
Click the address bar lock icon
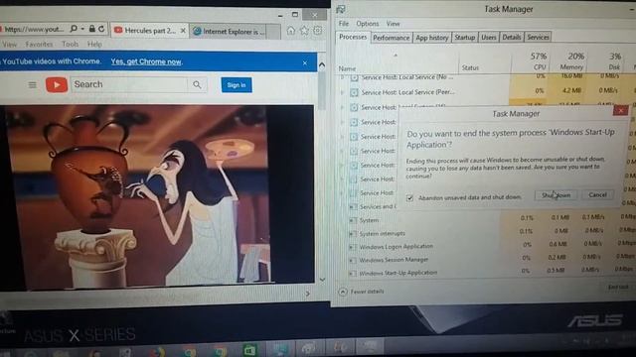point(92,29)
